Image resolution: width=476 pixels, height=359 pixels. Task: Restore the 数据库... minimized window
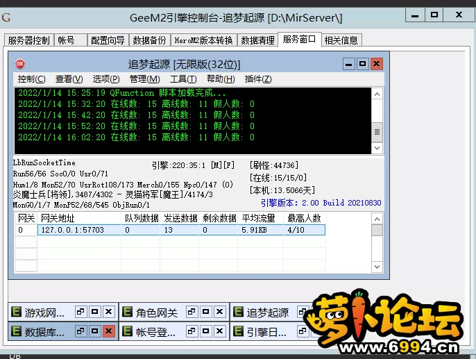pos(80,331)
